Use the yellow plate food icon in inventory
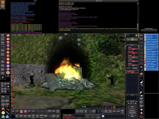The height and width of the screenshot is (119, 159). point(3,113)
